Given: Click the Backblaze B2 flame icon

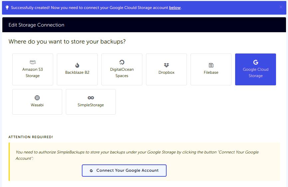Looking at the screenshot, I should (x=77, y=65).
